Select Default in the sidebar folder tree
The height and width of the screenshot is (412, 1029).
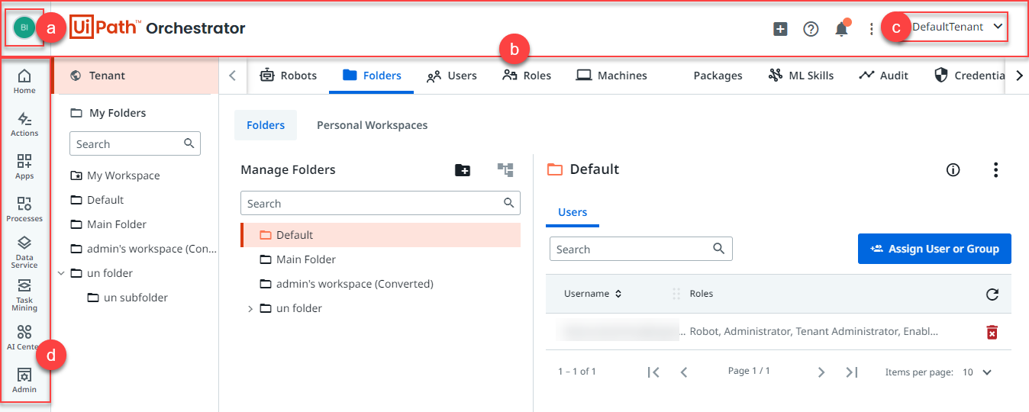[97, 200]
